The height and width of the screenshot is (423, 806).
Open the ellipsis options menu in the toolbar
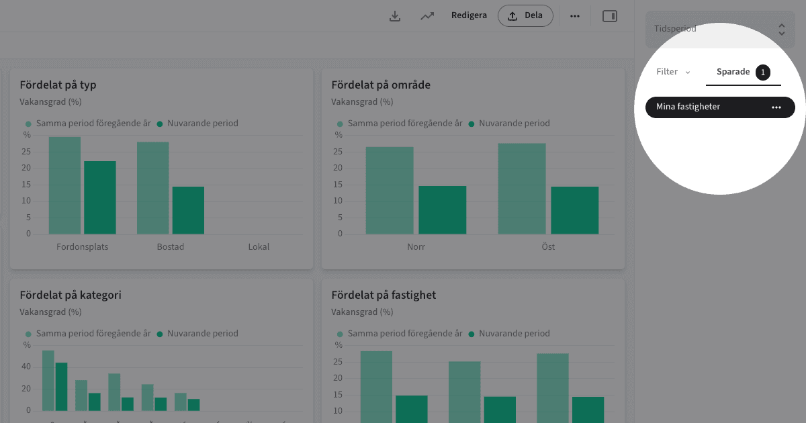(x=574, y=15)
